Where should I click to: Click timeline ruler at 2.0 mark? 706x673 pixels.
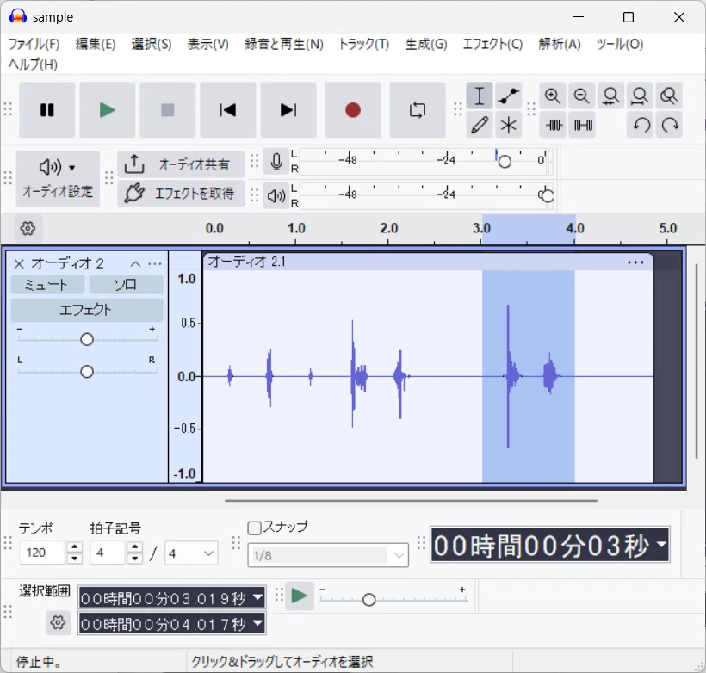click(388, 228)
